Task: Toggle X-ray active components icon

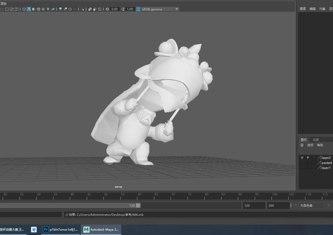Action: (95, 9)
